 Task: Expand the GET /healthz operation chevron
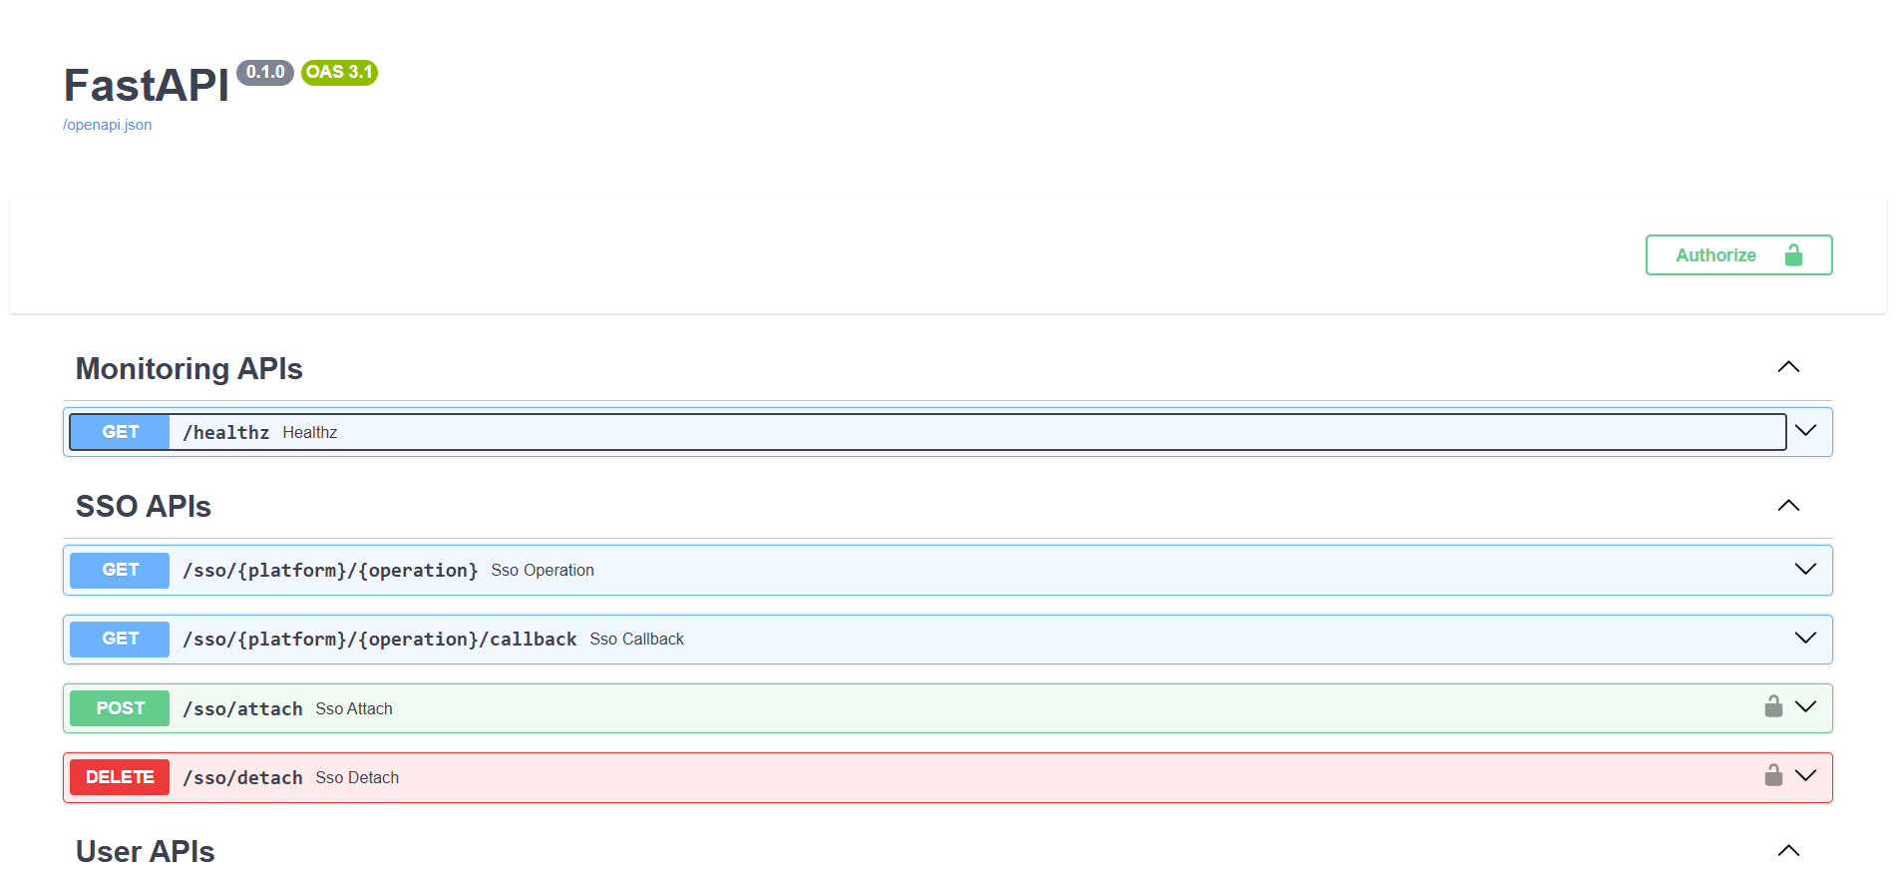(1805, 431)
